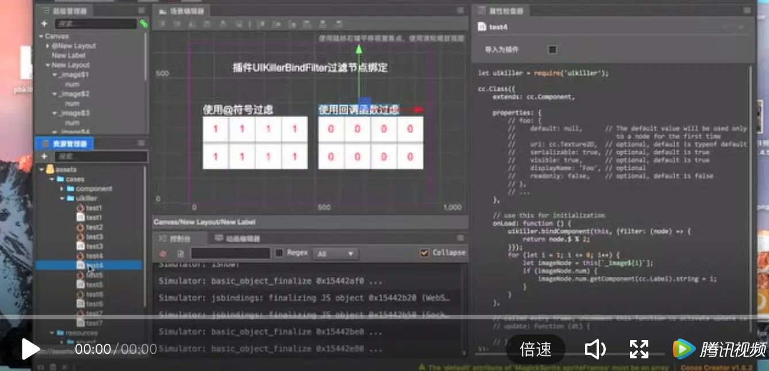Select the test3 script file
Image resolution: width=769 pixels, height=371 pixels.
pos(89,246)
